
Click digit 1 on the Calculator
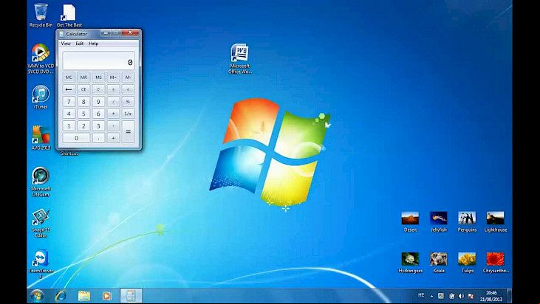69,126
